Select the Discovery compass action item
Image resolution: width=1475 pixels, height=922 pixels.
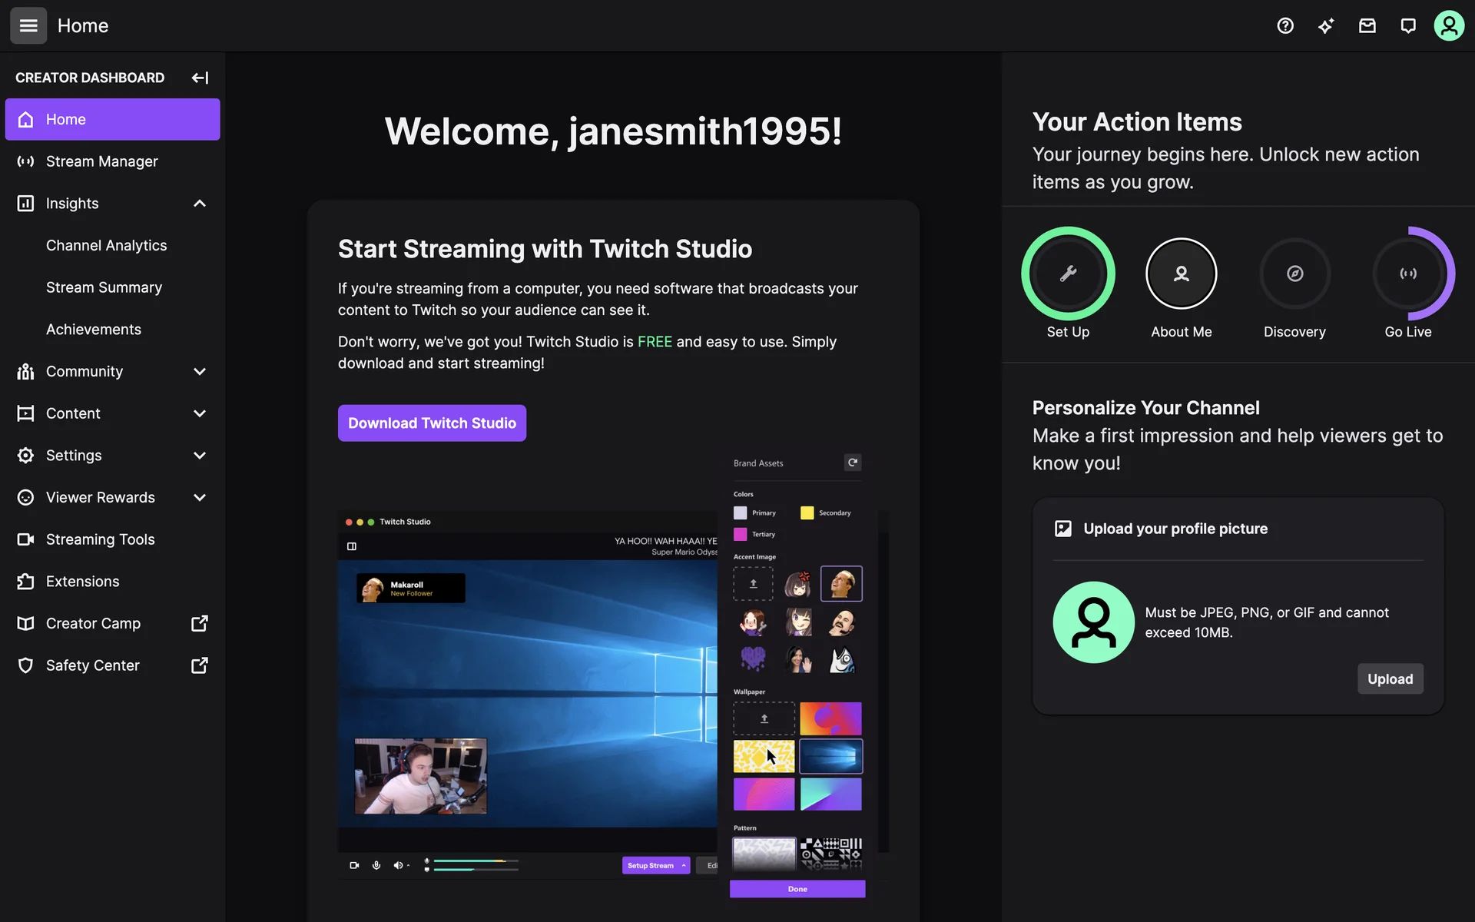coord(1294,274)
